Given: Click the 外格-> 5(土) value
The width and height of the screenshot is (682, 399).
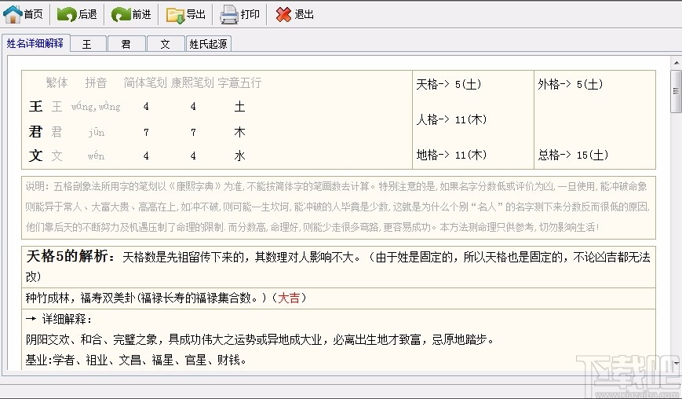Looking at the screenshot, I should click(x=571, y=84).
